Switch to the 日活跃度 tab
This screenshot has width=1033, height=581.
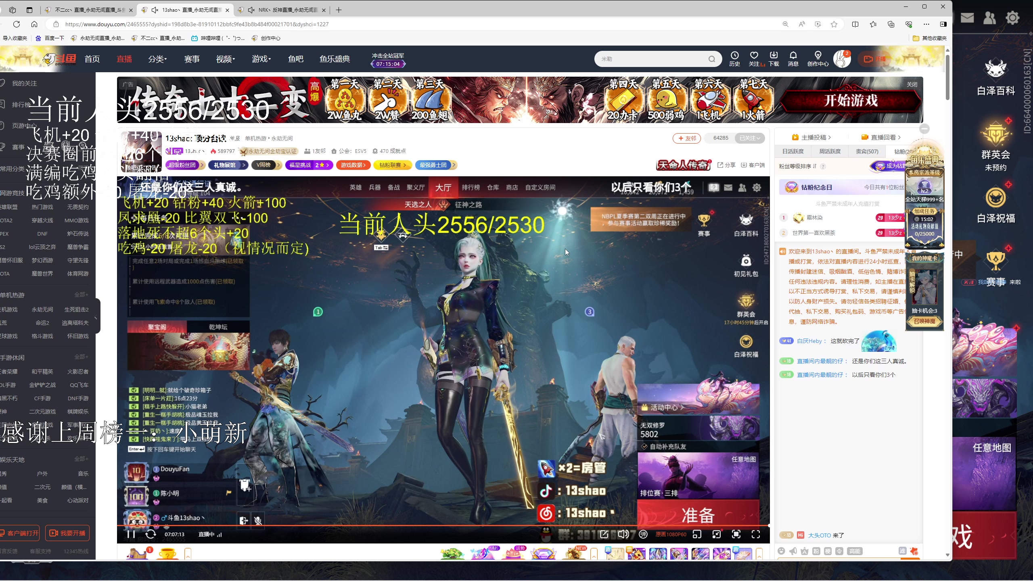793,151
